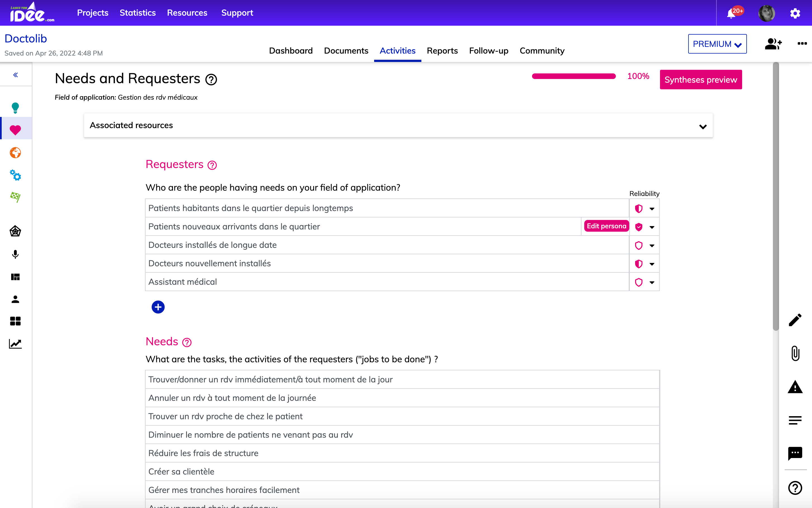This screenshot has width=812, height=508.
Task: Click the Syntheses preview button
Action: click(701, 80)
